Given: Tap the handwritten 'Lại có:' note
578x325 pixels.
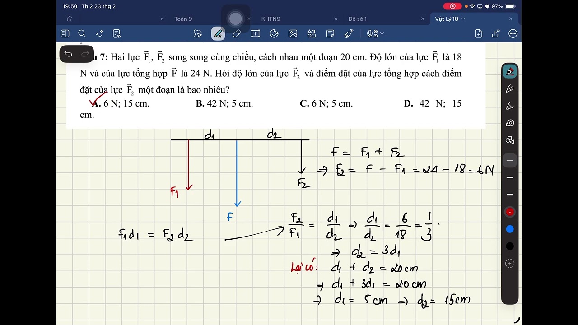Looking at the screenshot, I should pyautogui.click(x=304, y=268).
